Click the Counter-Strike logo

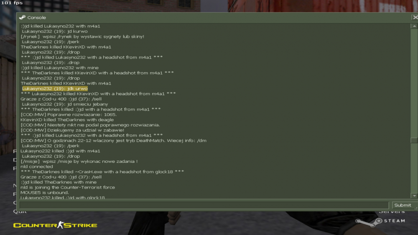coord(55,225)
